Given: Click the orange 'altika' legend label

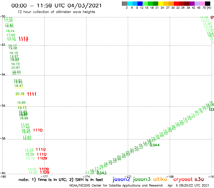Looking at the screenshot, I should (x=160, y=179).
